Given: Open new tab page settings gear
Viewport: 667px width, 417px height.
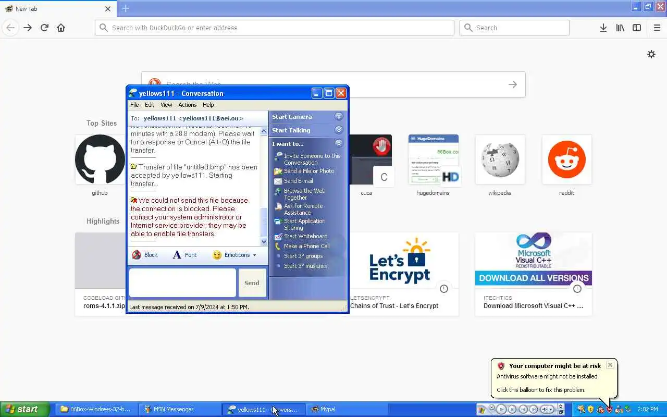Looking at the screenshot, I should (x=651, y=54).
